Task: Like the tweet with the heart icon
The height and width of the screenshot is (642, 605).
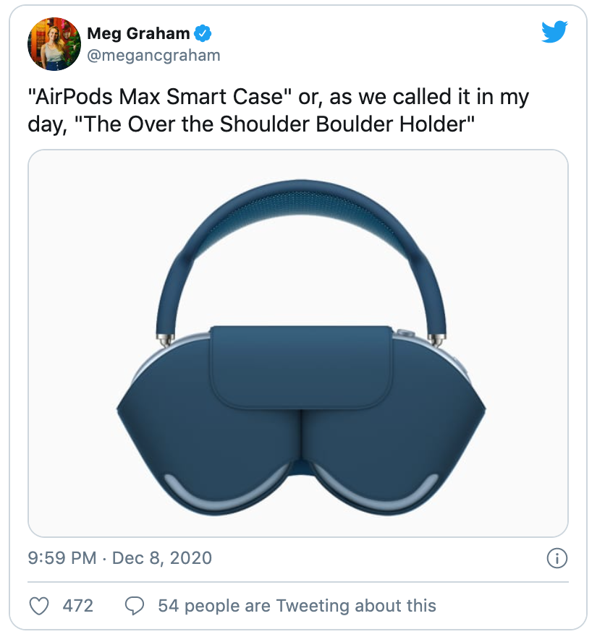Action: point(39,606)
